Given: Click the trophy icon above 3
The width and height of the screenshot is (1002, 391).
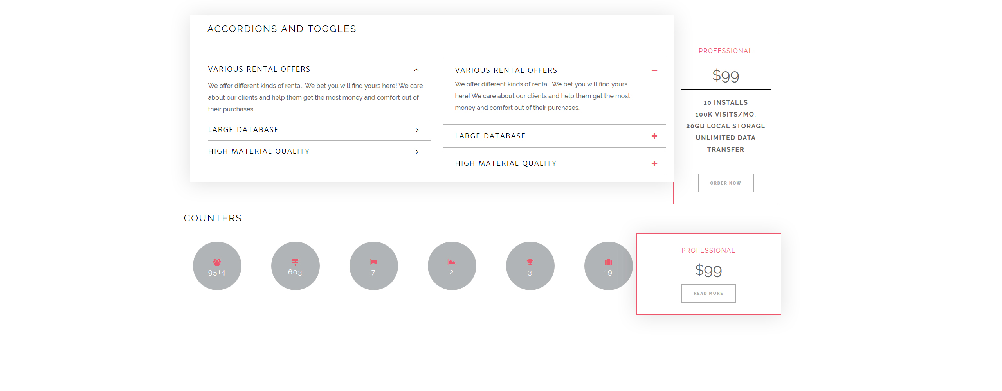Looking at the screenshot, I should coord(530,262).
